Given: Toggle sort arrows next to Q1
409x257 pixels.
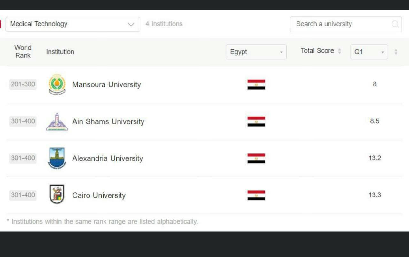Looking at the screenshot, I should (396, 52).
